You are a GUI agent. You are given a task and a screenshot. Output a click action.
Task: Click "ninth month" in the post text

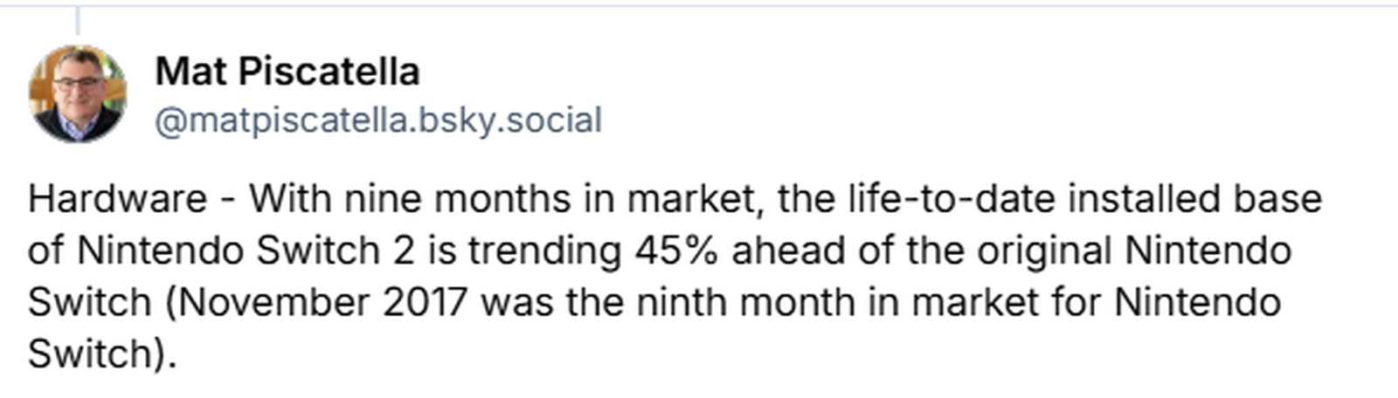click(x=745, y=302)
